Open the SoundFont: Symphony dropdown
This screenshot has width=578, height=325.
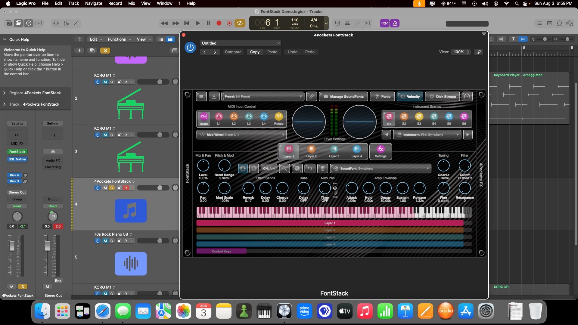coord(381,169)
